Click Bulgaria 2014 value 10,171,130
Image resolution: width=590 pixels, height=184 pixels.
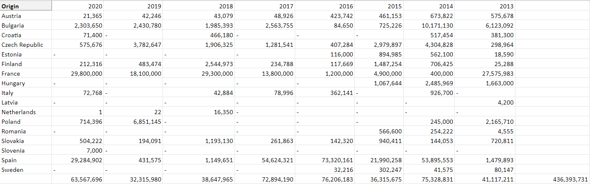point(429,26)
